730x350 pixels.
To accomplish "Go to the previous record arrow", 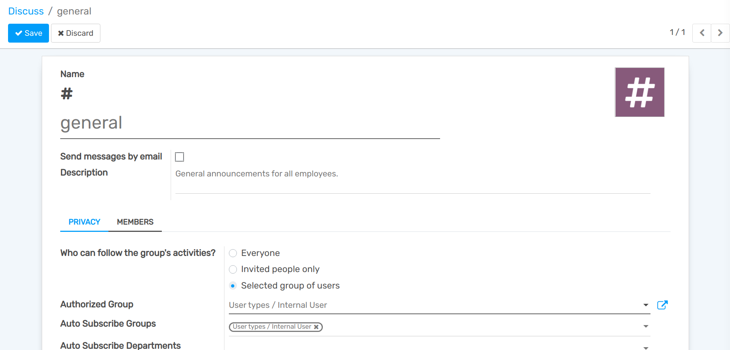I will click(702, 33).
